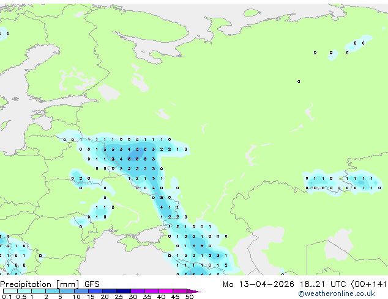Select the 'Precipitation [mm] GFS' title text
Viewport: 388px width, 299px height.
[x=50, y=284]
